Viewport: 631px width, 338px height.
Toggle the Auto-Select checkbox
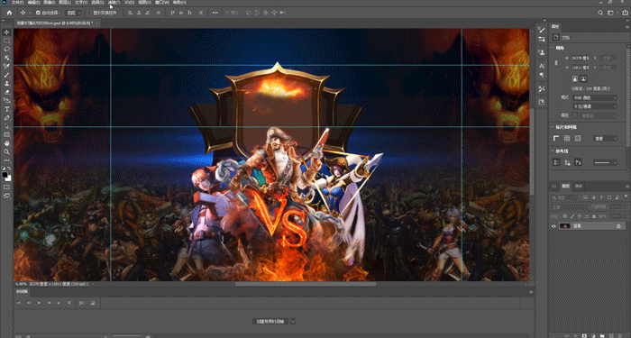(38, 13)
